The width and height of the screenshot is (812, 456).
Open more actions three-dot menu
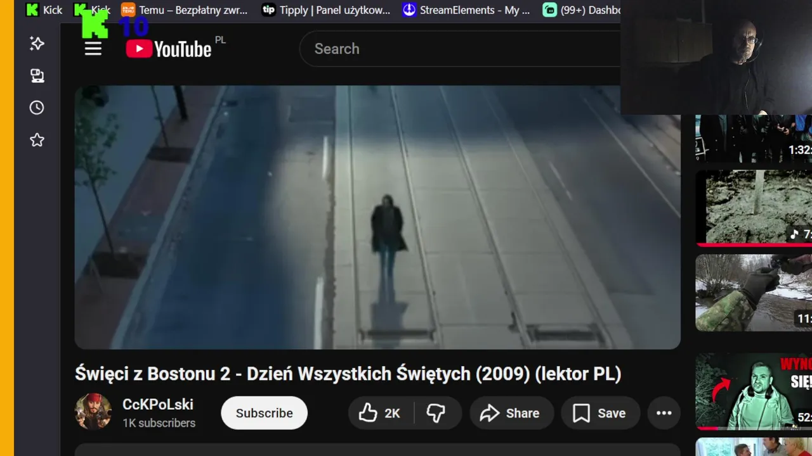(x=664, y=413)
